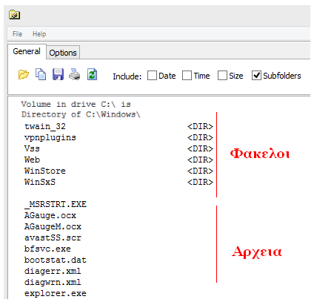
Task: Click the copy to clipboard icon
Action: [x=41, y=74]
